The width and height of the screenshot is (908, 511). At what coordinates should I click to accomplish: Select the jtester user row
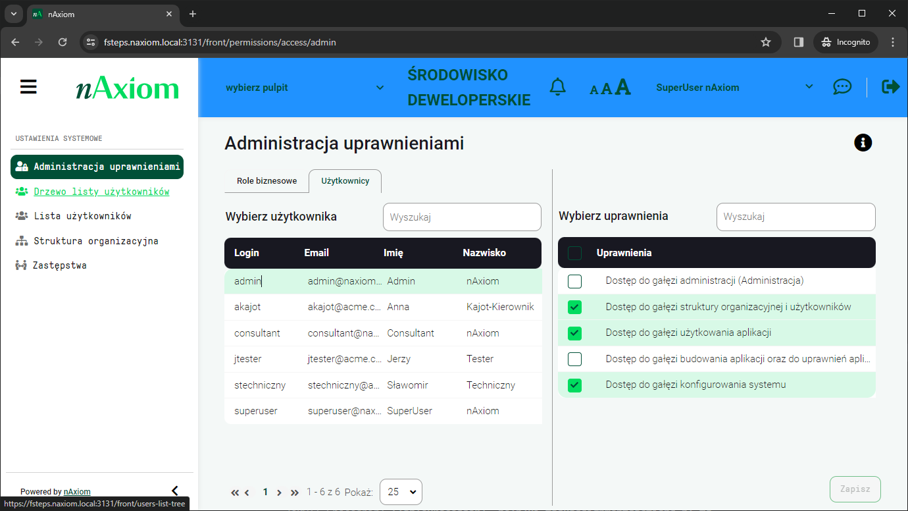tap(382, 359)
